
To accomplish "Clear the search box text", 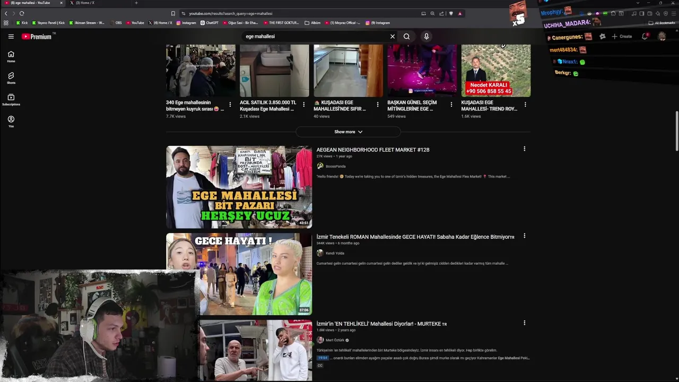I will (393, 37).
